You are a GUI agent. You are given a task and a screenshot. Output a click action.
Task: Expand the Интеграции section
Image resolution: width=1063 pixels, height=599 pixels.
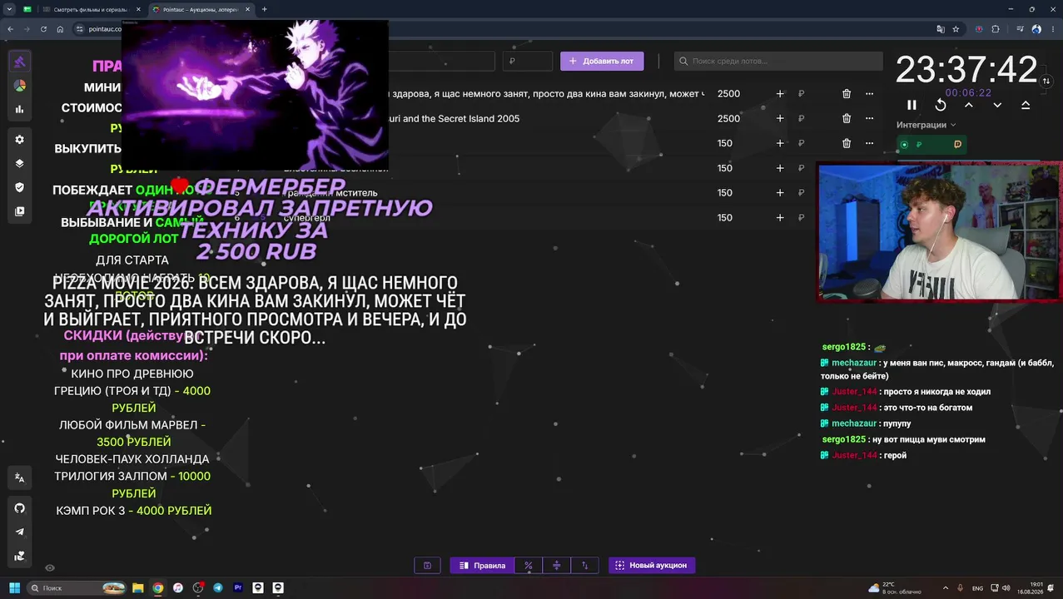tap(926, 125)
